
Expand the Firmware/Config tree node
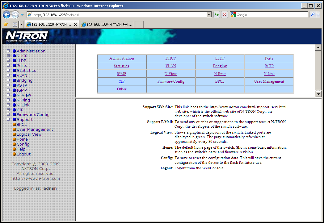point(8,114)
